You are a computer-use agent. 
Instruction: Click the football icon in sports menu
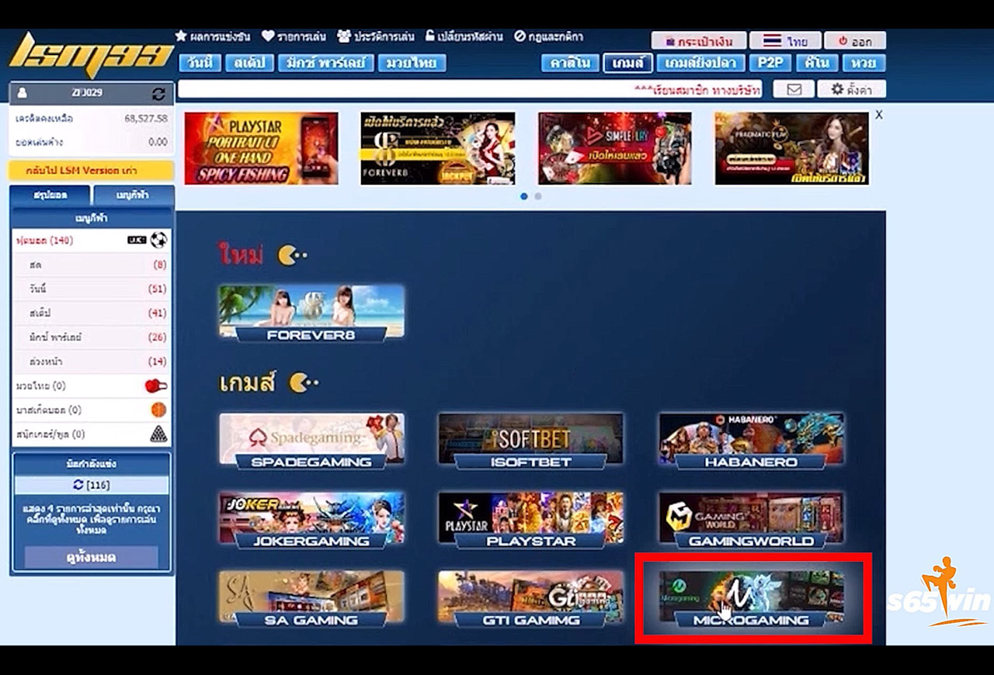click(x=158, y=240)
